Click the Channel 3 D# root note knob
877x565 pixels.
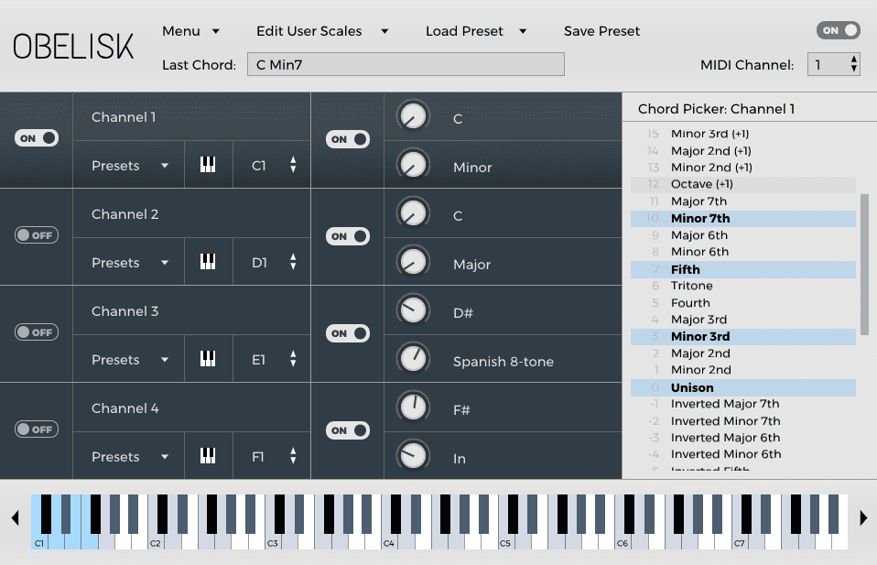(414, 311)
